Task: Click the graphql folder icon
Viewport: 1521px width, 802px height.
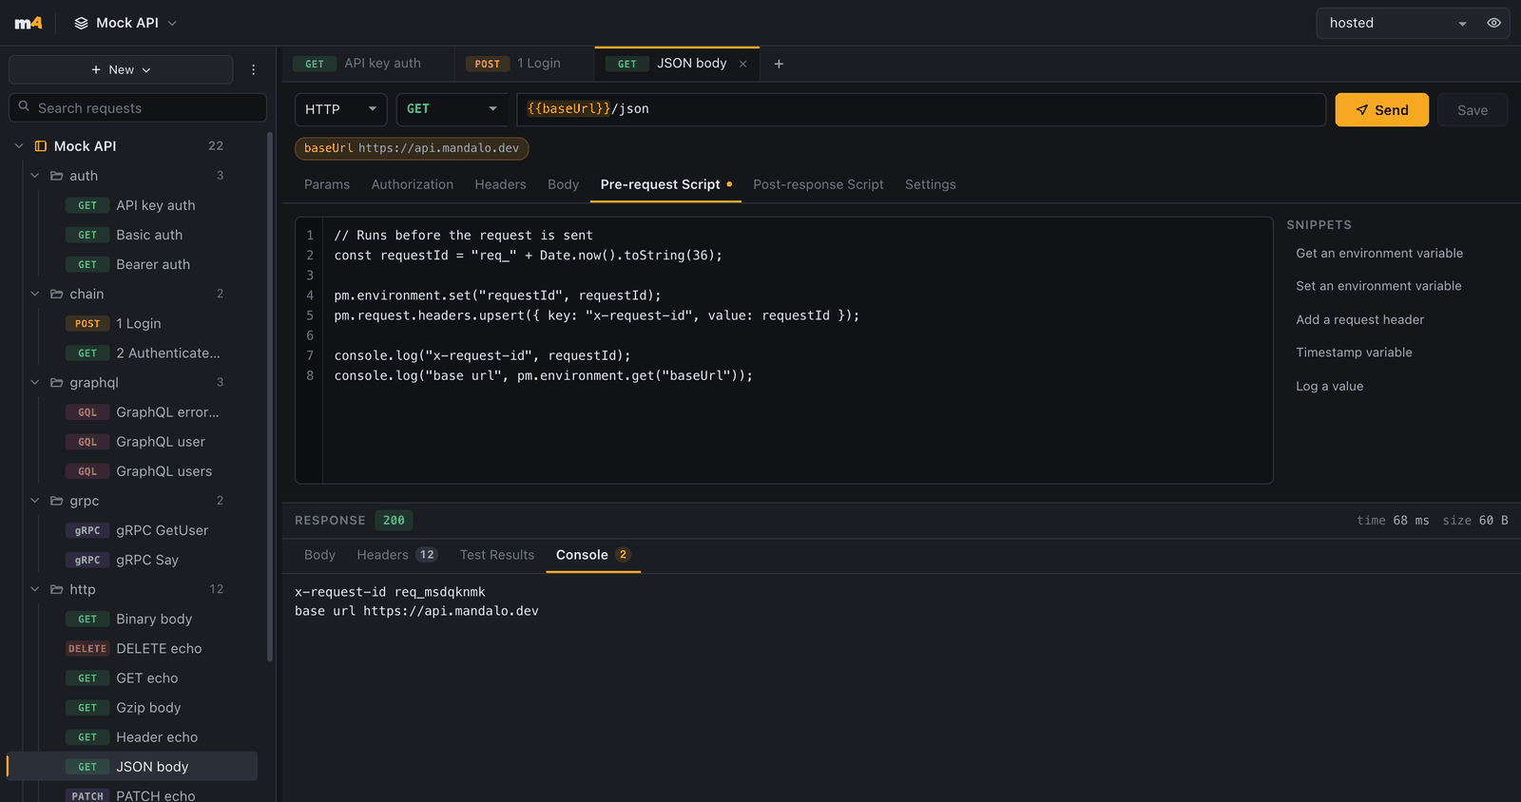Action: [x=56, y=382]
